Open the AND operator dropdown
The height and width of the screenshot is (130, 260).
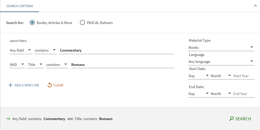tap(17, 65)
